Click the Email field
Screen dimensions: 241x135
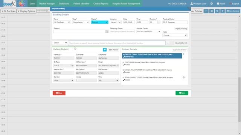point(108,66)
